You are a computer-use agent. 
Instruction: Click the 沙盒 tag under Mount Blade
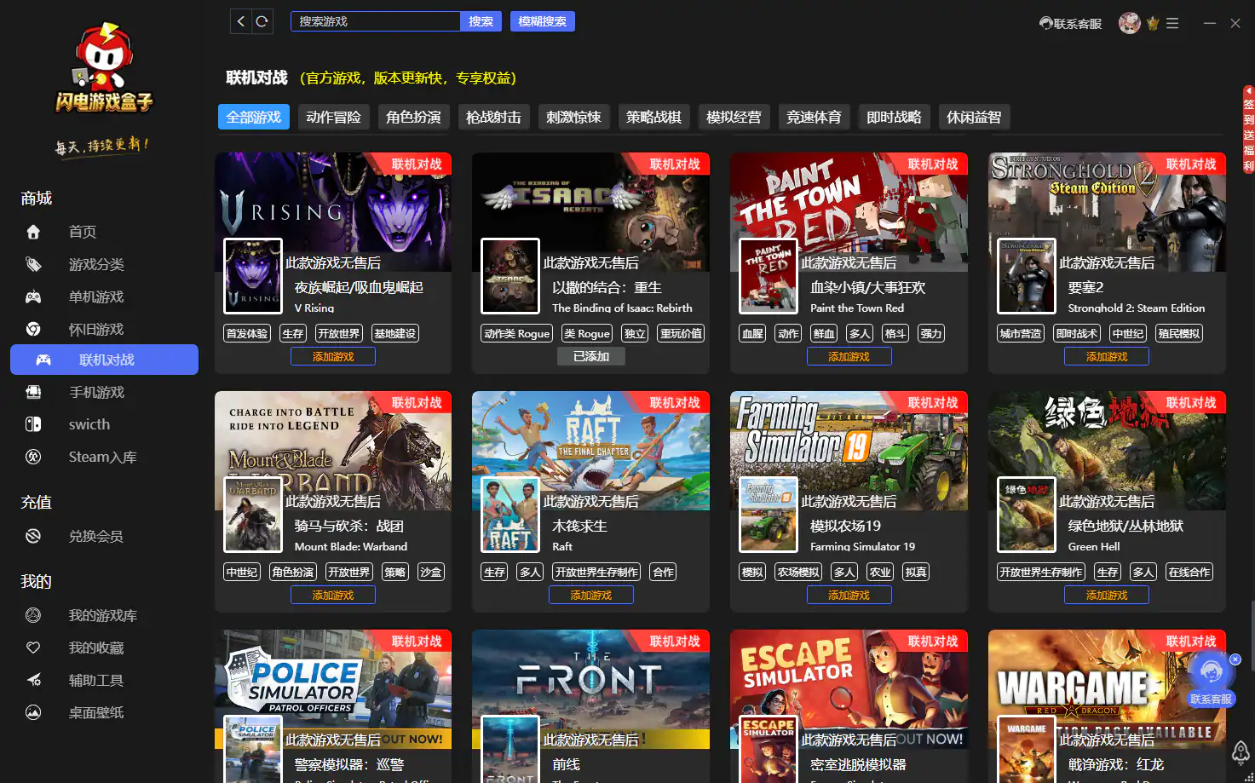click(x=431, y=572)
